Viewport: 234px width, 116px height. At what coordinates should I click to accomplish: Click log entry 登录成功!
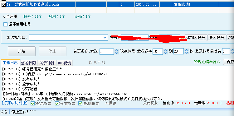tap(21, 84)
